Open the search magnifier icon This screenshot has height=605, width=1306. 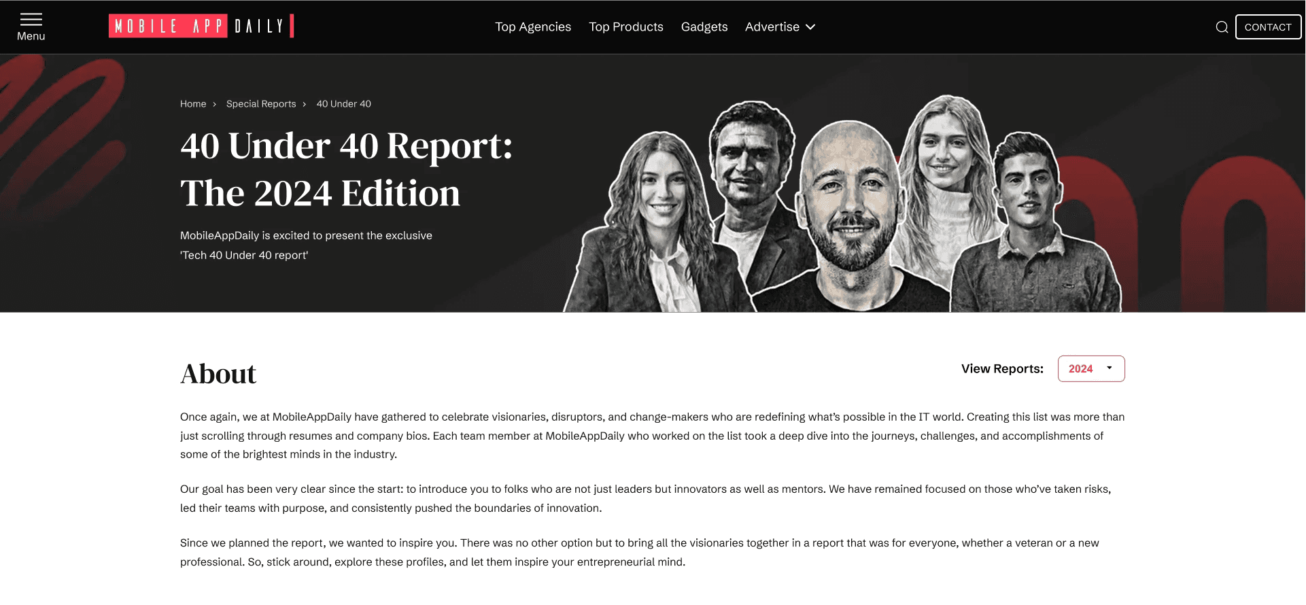(1222, 27)
